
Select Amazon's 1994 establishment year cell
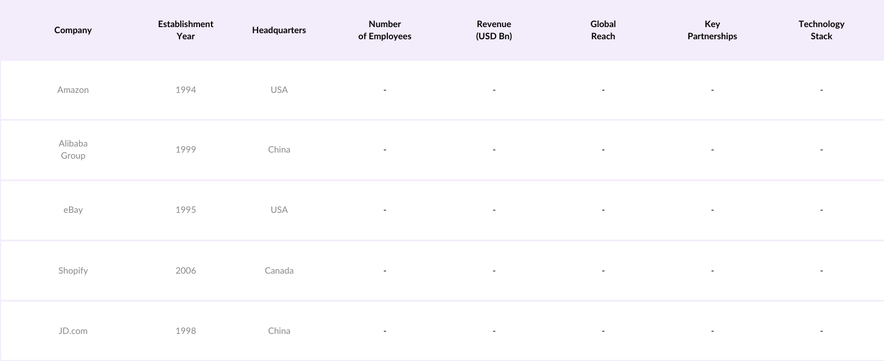click(x=186, y=90)
